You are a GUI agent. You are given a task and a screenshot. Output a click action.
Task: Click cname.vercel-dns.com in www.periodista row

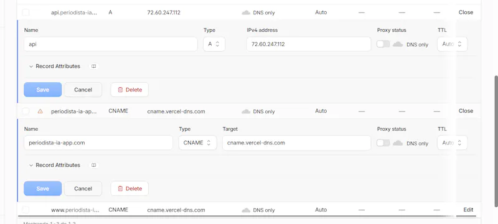pyautogui.click(x=176, y=210)
